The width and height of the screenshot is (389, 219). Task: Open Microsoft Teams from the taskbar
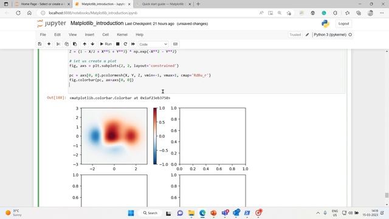click(x=225, y=213)
